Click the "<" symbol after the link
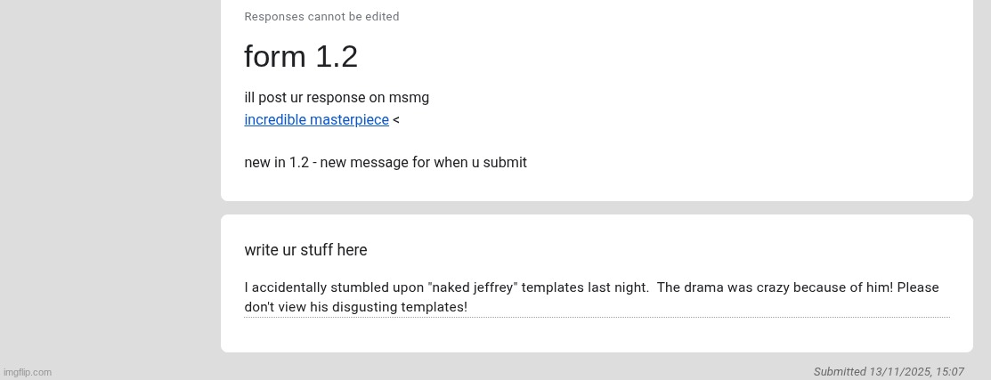 [x=396, y=120]
